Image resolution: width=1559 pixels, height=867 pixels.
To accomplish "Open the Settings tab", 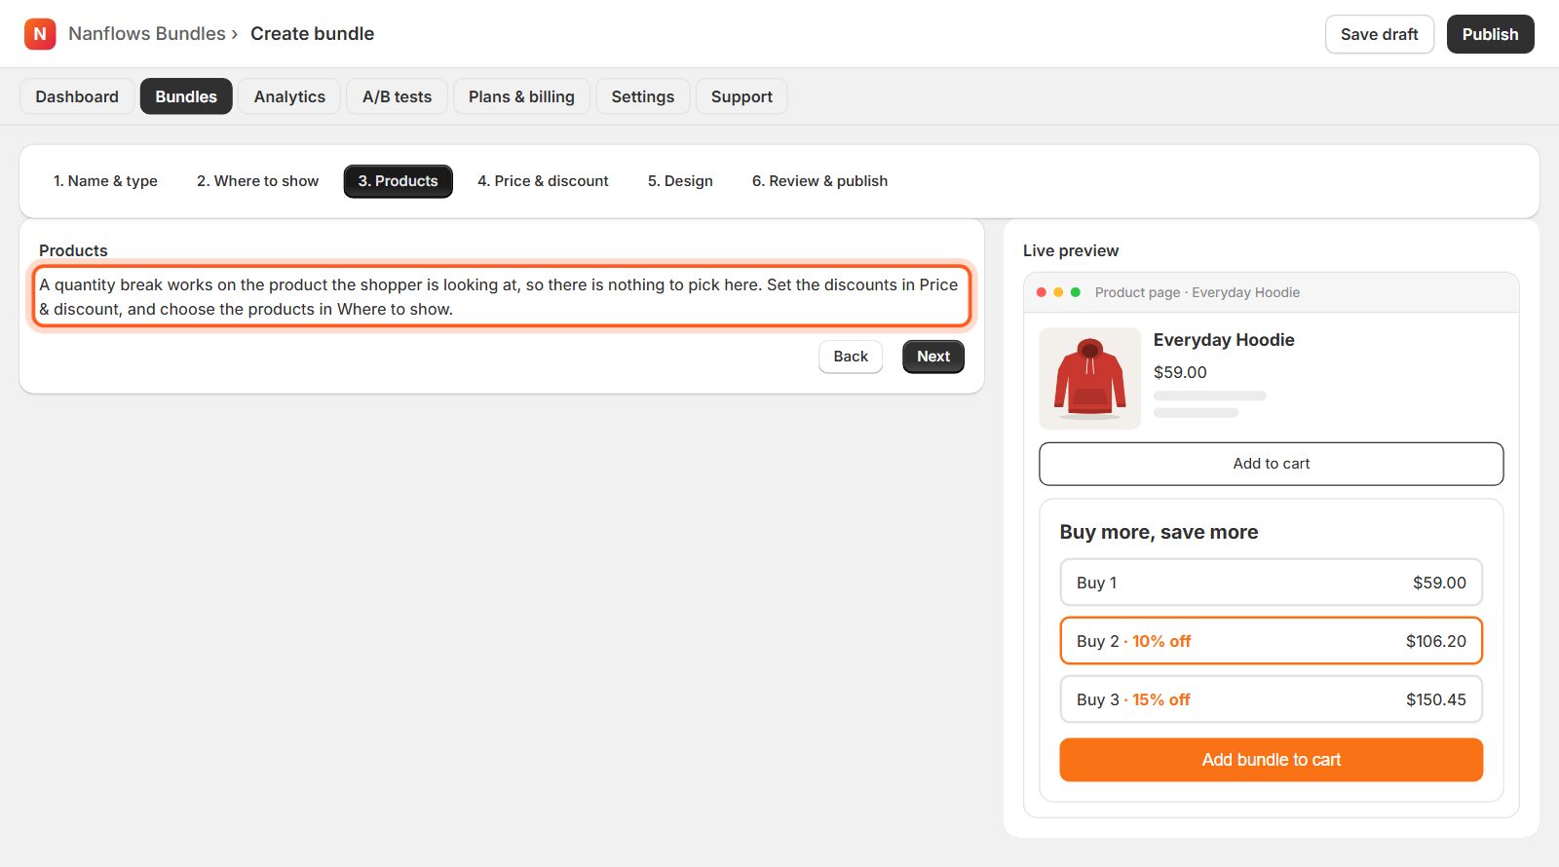I will tap(643, 96).
